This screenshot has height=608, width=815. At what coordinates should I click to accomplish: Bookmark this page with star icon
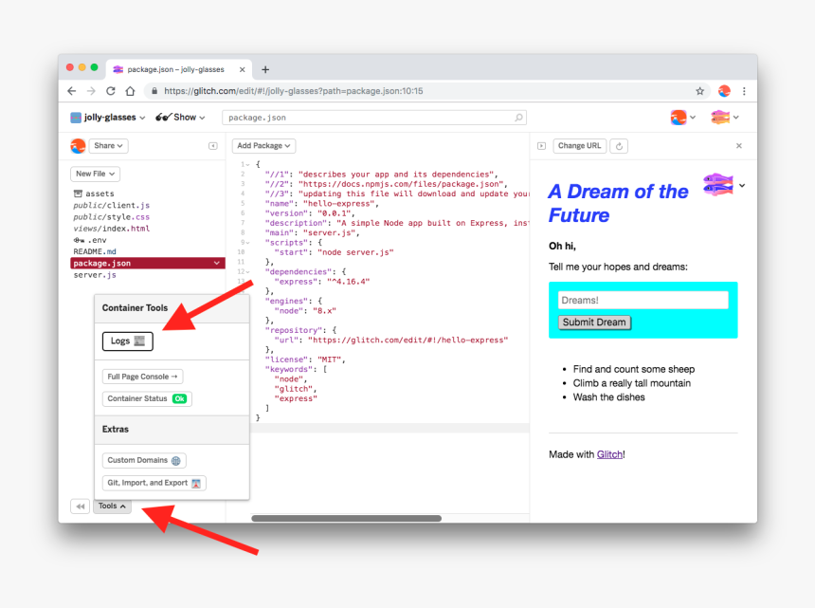700,91
